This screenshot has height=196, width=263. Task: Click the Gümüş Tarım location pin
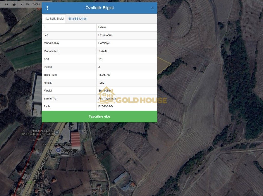click(57, 132)
